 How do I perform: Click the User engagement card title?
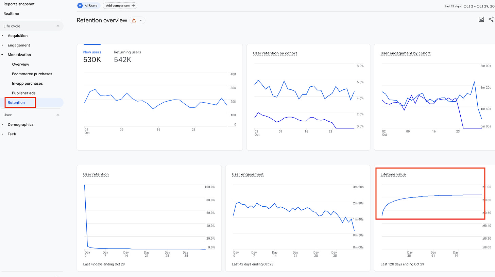pyautogui.click(x=247, y=174)
